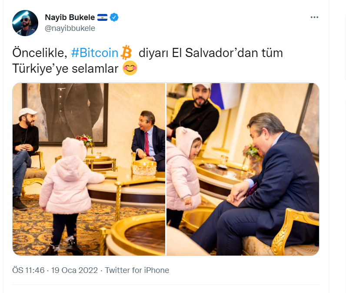
Task: Open the #Bitcoin hashtag link
Action: (94, 53)
